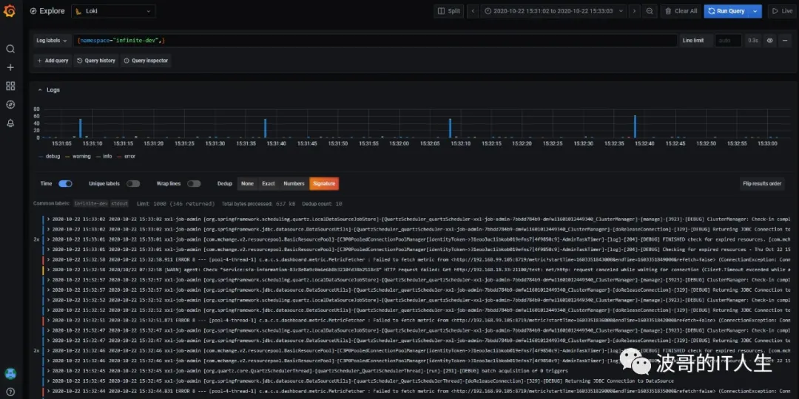
Task: Collapse the Logs panel chevron
Action: click(x=40, y=90)
